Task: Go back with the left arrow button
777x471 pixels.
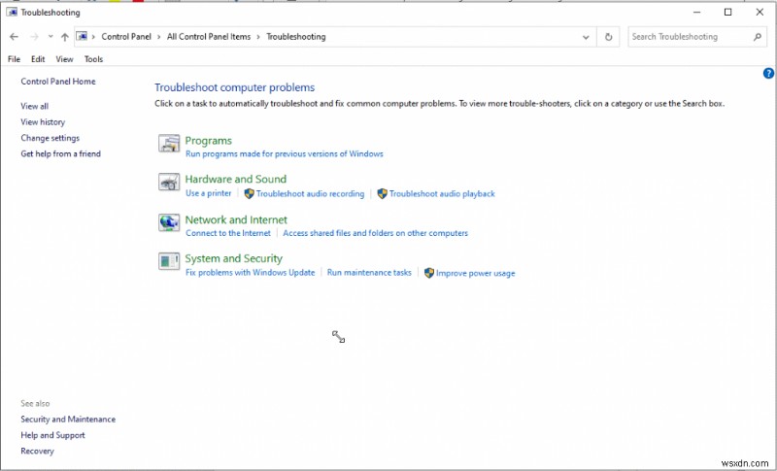Action: click(x=14, y=37)
